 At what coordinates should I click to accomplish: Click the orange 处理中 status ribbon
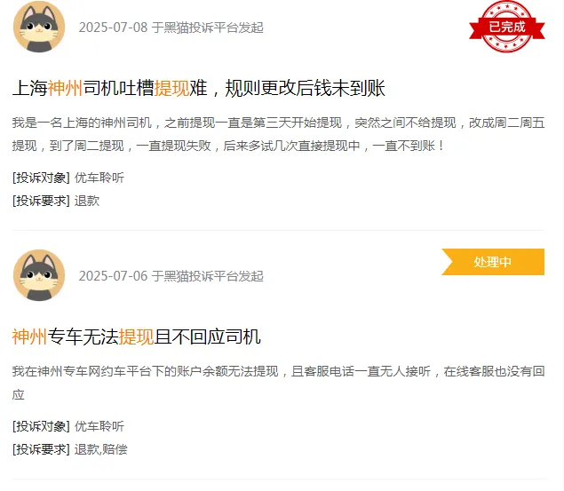(x=493, y=262)
